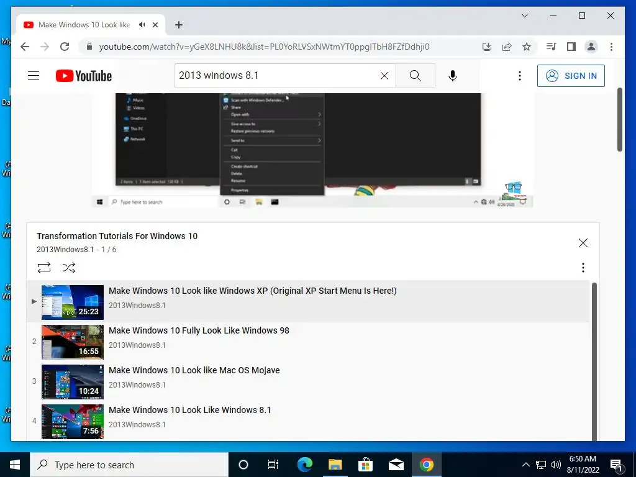
Task: Click the playlist panel scrollbar
Action: (594, 361)
